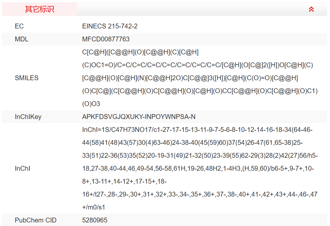
Task: Click the SMILES line starting with (O)C[C@](C[C@@H]
Action: [x=200, y=91]
